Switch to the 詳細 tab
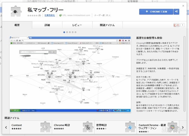The image size is (189, 136). (x=47, y=25)
